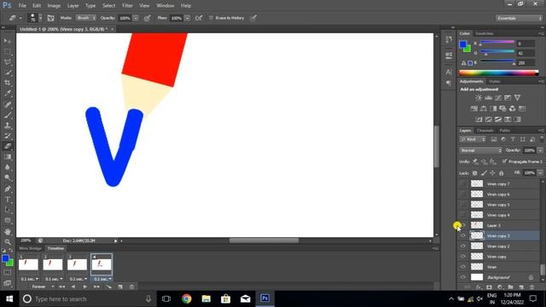Open layer filter Kind dropdown
The width and height of the screenshot is (546, 307).
click(473, 139)
